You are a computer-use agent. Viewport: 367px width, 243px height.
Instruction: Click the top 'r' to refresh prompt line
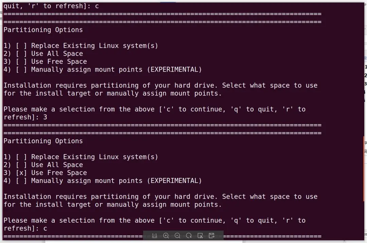pyautogui.click(x=51, y=6)
